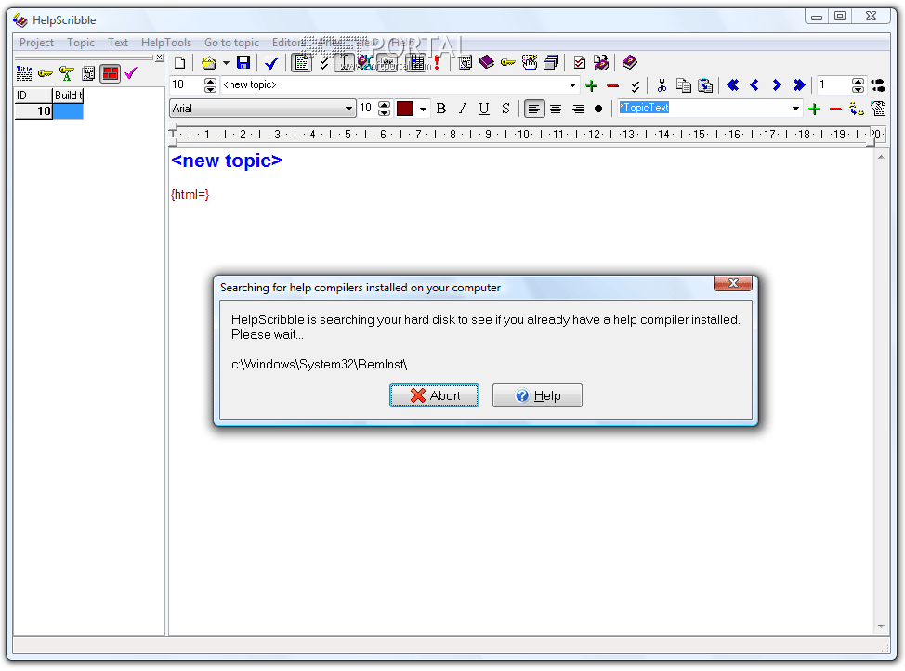Click the new project blank page icon
905x671 pixels.
[180, 63]
